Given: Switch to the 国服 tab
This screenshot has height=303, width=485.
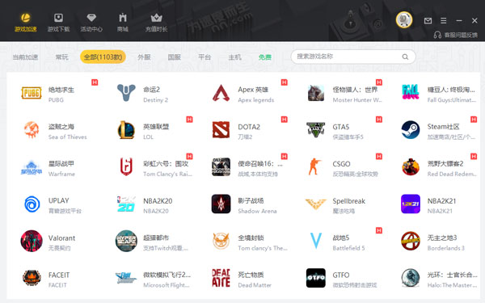Looking at the screenshot, I should click(x=174, y=57).
